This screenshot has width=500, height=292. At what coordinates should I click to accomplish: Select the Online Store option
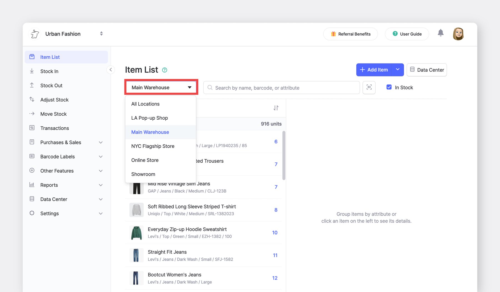tap(145, 160)
